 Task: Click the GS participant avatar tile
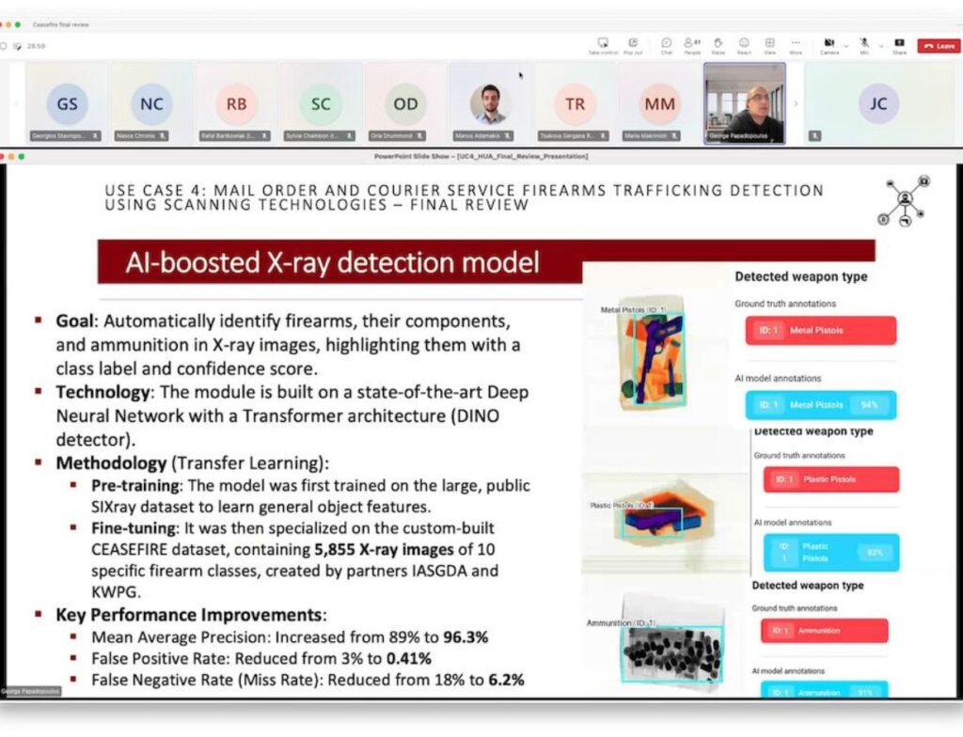click(x=67, y=103)
